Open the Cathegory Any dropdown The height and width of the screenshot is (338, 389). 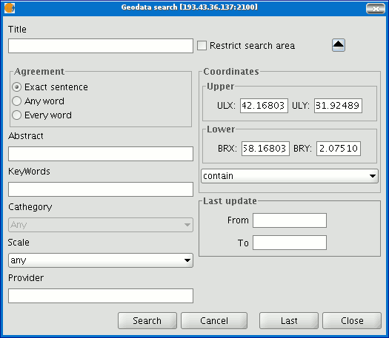pos(101,225)
